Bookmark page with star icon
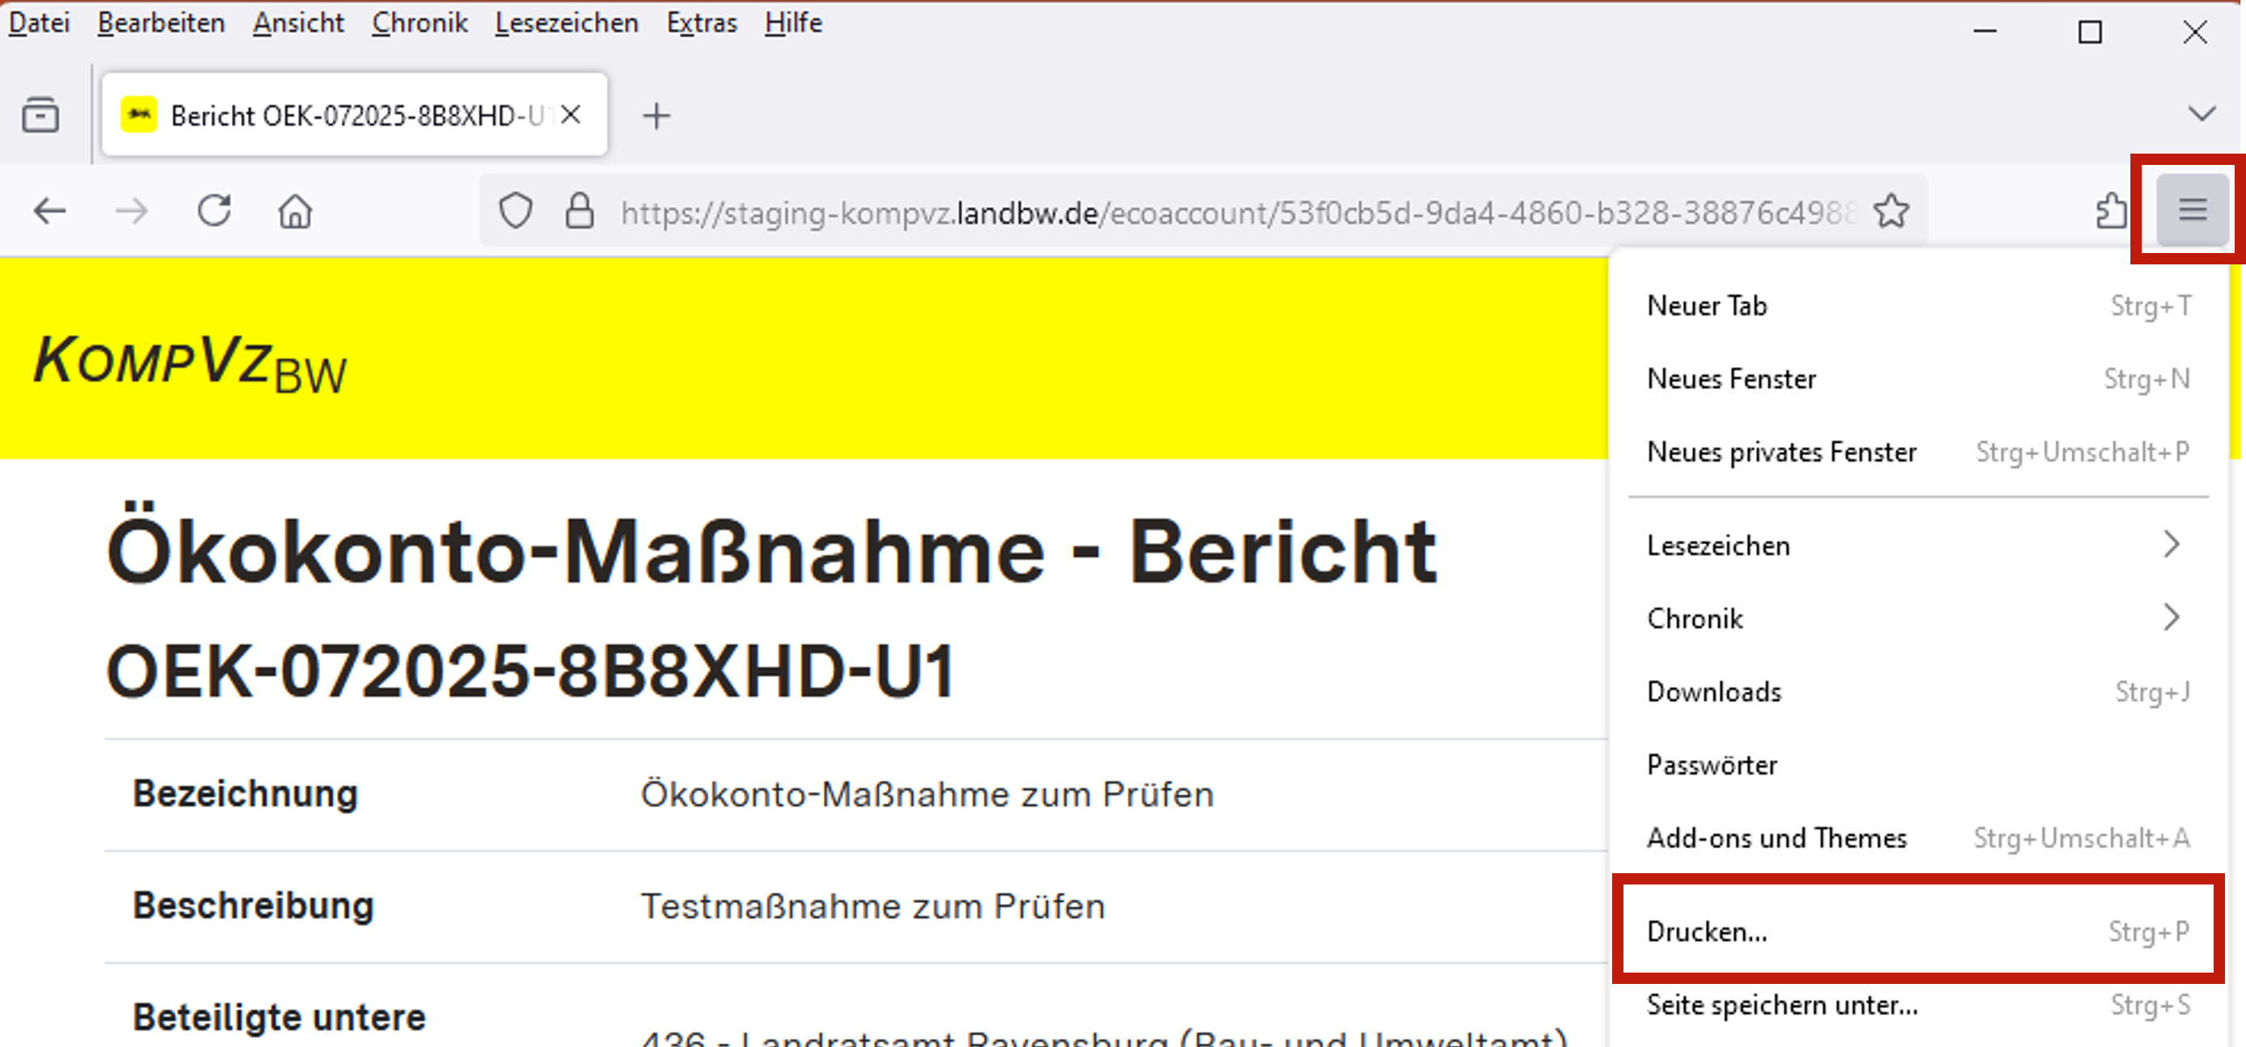 (x=1891, y=211)
